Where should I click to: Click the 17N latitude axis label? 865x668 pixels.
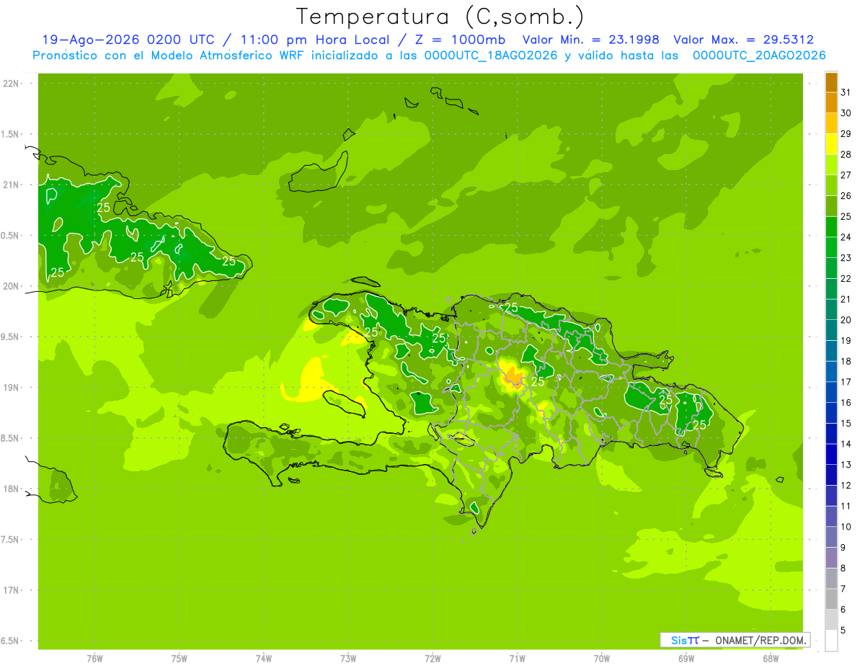(x=11, y=590)
